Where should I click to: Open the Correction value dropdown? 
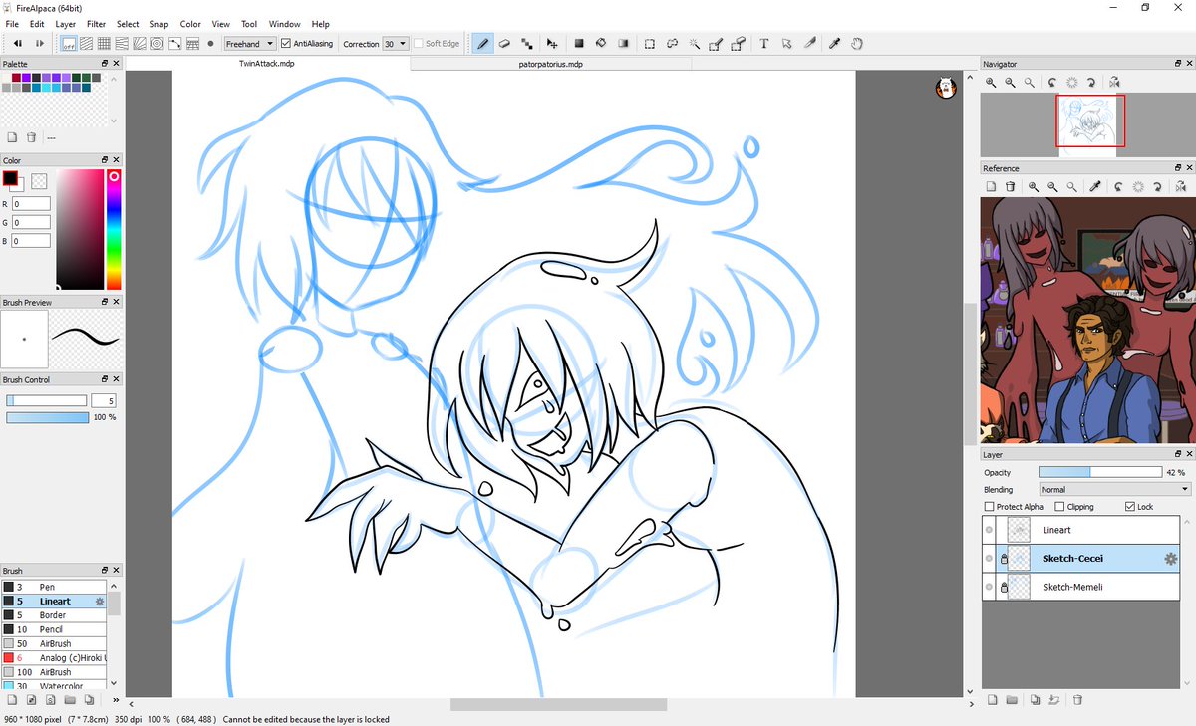click(x=396, y=44)
